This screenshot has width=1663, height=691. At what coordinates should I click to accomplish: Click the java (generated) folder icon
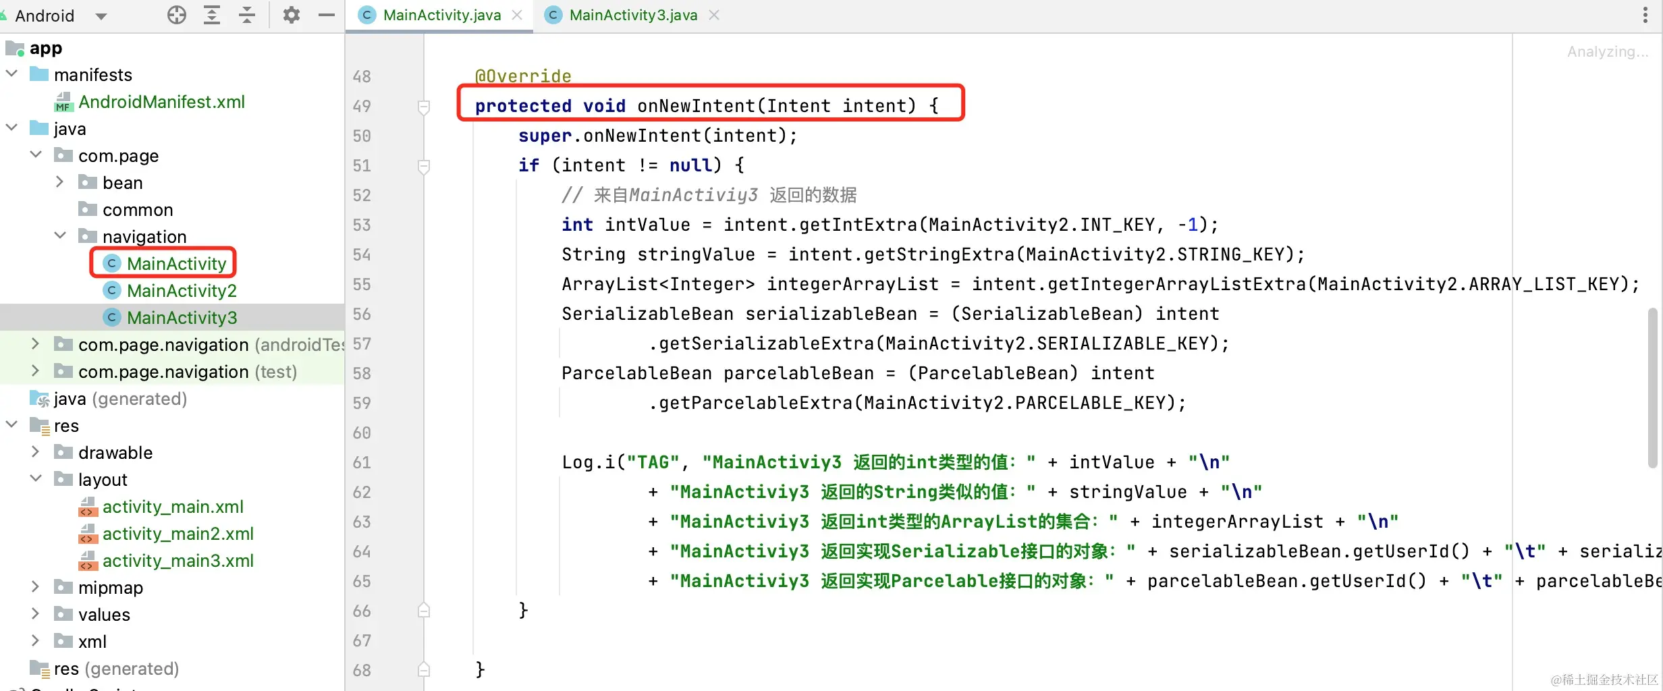coord(39,399)
